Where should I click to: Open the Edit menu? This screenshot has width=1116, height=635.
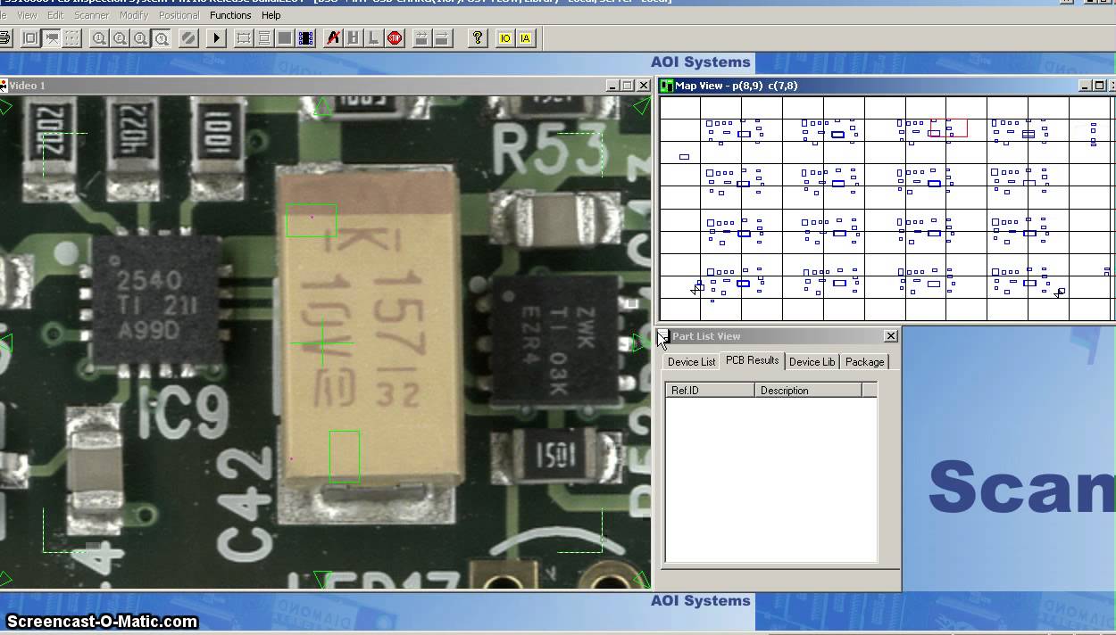(55, 15)
